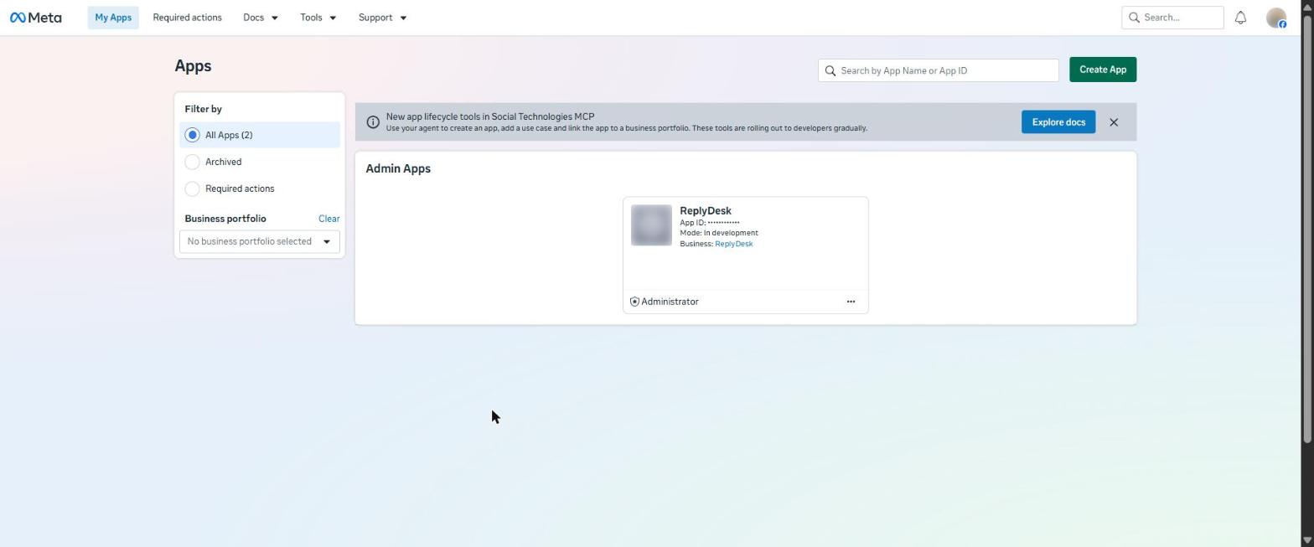
Task: Click the ReplyDesk app thumbnail
Action: 651,225
